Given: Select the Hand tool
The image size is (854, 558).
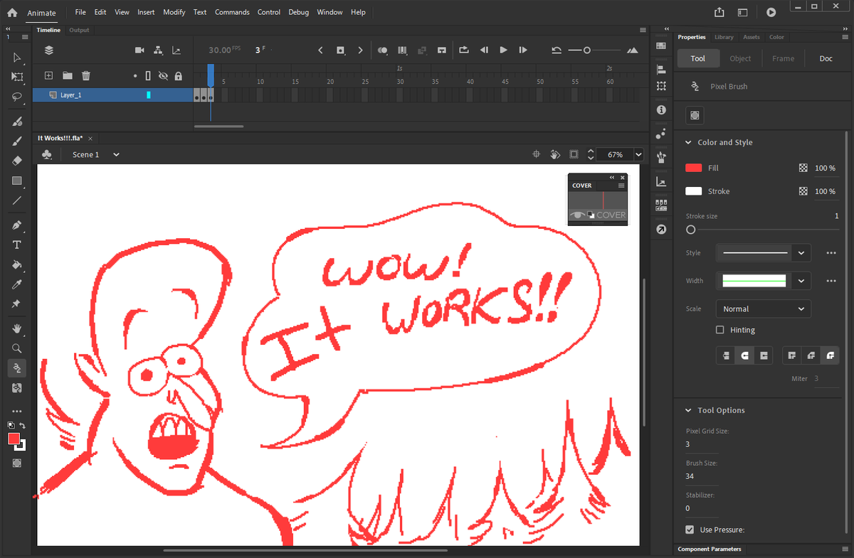Looking at the screenshot, I should pos(17,329).
